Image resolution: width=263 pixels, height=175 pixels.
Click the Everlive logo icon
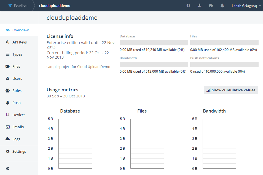click(x=10, y=6)
